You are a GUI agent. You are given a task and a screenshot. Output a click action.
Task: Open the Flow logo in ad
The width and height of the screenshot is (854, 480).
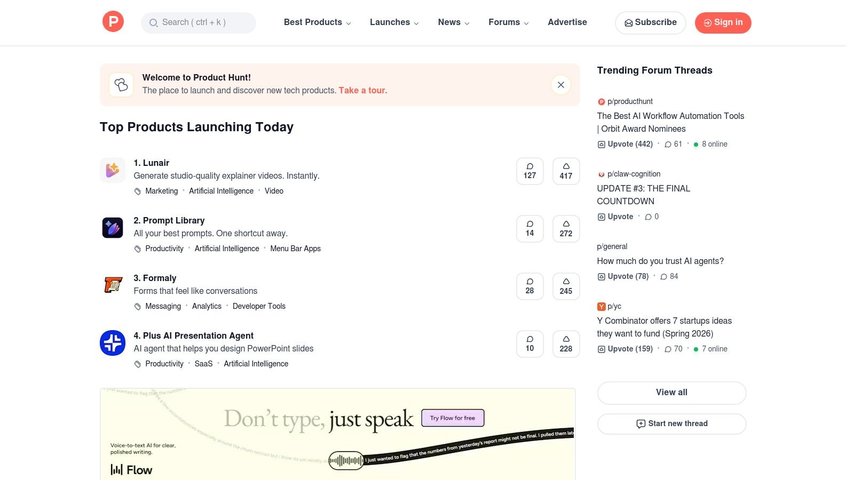point(131,470)
